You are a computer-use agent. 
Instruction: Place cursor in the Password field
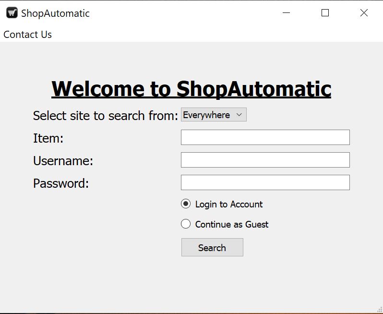pos(265,182)
